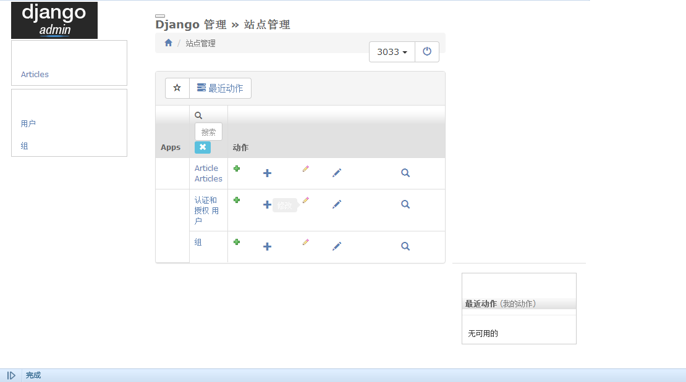Click magnifier search icon in 组 row

[405, 246]
